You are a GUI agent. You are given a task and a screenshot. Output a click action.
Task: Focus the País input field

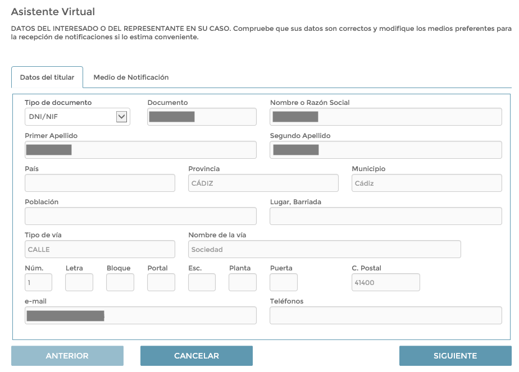pyautogui.click(x=100, y=183)
